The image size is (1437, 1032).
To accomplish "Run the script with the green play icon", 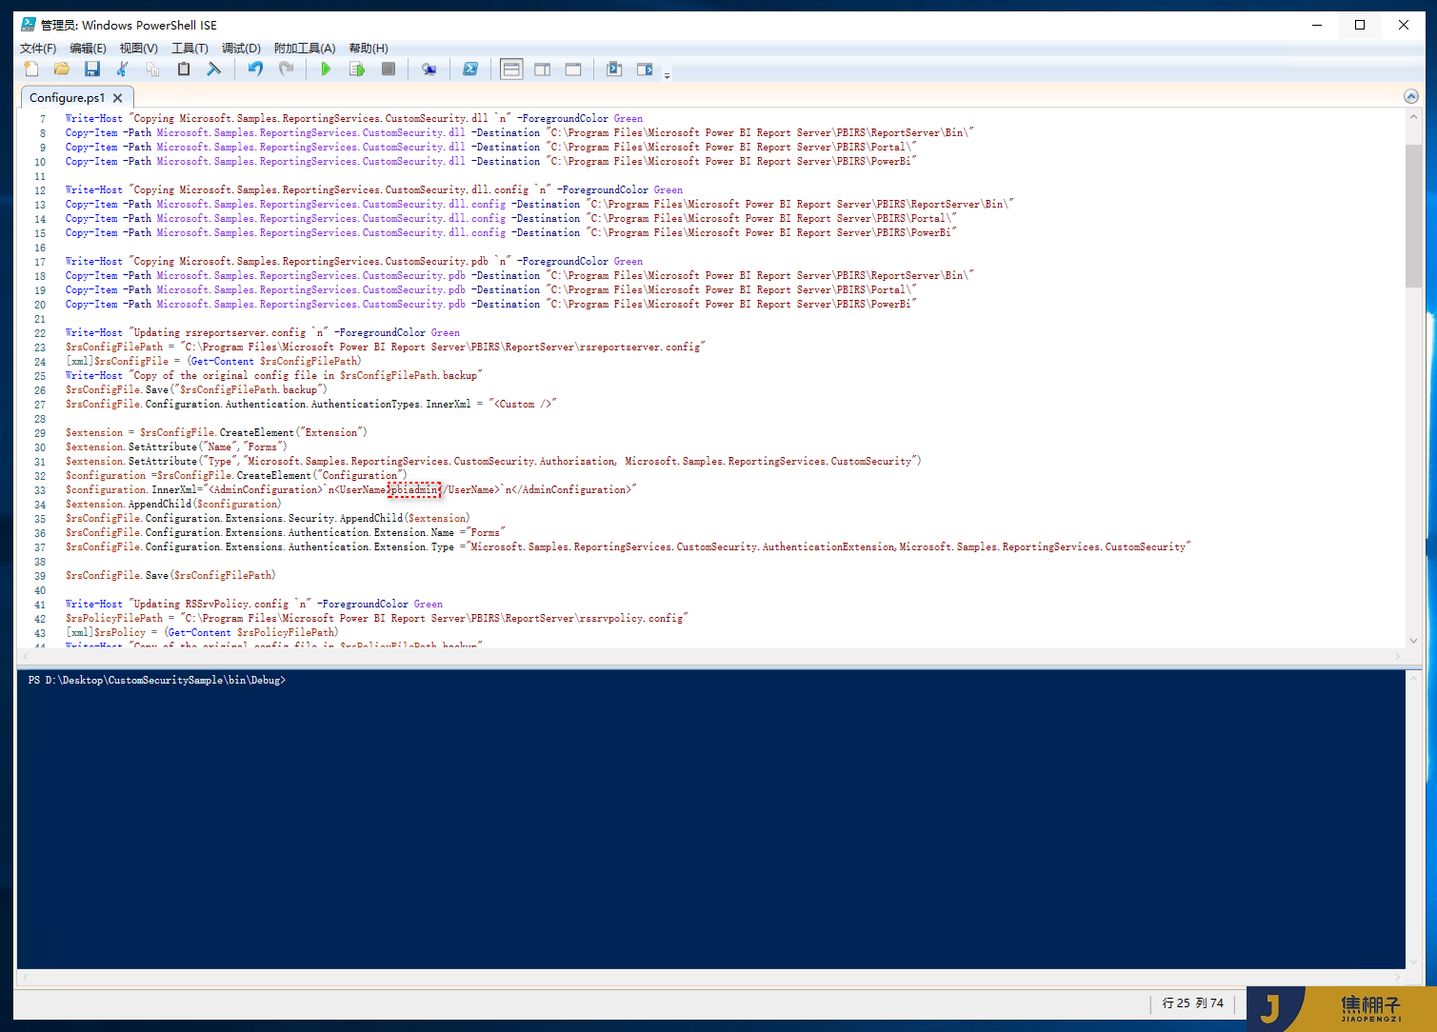I will (x=326, y=69).
